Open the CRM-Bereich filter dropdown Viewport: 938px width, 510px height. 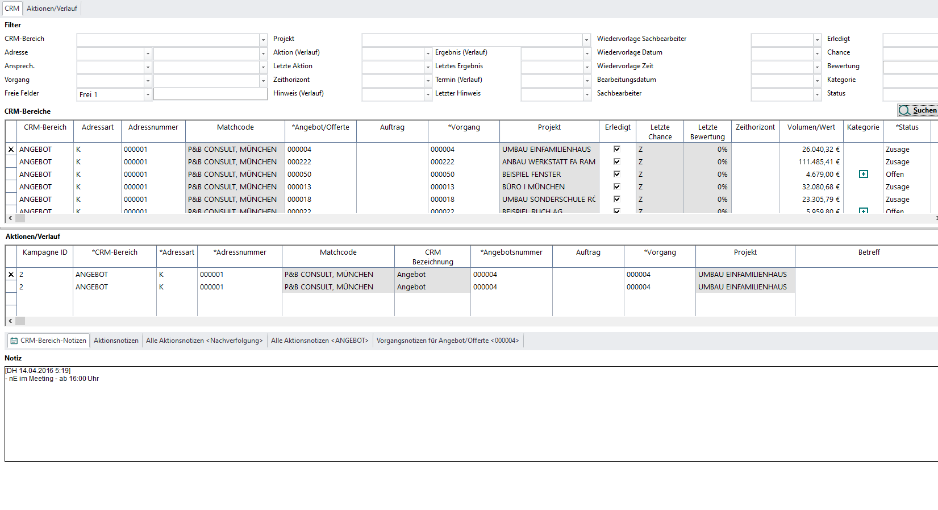[263, 39]
